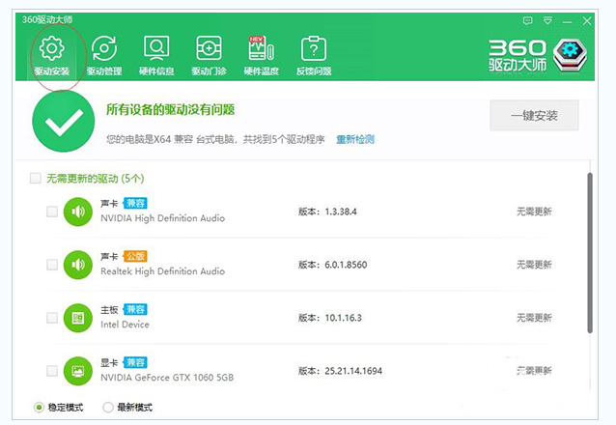Open the 驱动安装 gear icon tab
Image resolution: width=616 pixels, height=425 pixels.
pos(51,50)
